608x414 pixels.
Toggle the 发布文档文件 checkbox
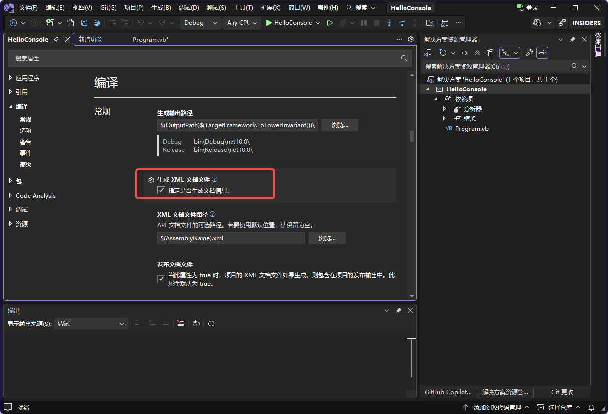[x=161, y=279]
